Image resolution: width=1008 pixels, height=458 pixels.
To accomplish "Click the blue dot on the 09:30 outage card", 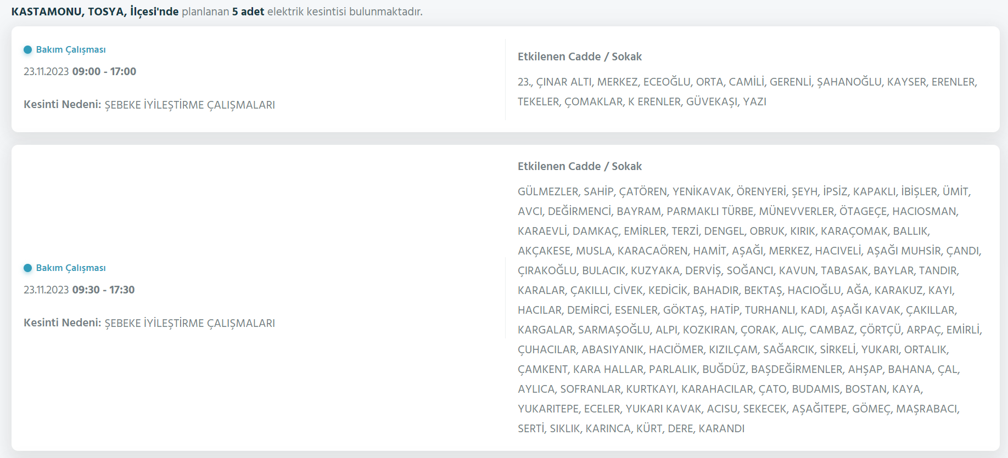I will tap(28, 268).
